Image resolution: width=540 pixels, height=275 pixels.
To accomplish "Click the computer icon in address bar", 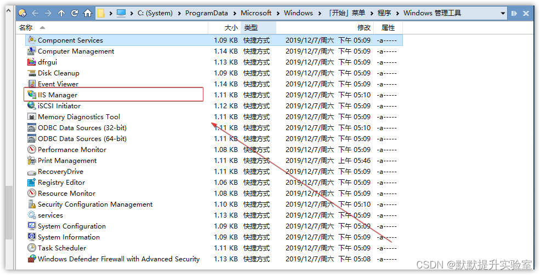I will [x=121, y=13].
